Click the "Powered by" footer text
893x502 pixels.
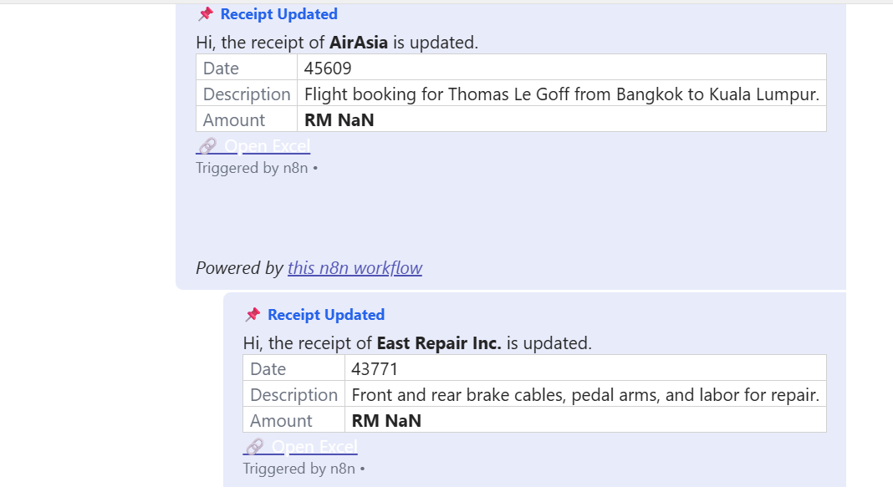(x=239, y=268)
